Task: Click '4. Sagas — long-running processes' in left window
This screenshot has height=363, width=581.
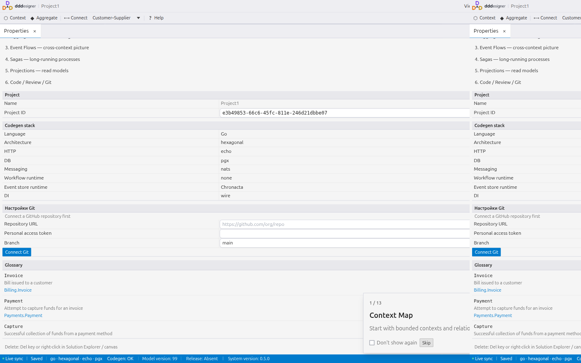Action: pos(42,59)
